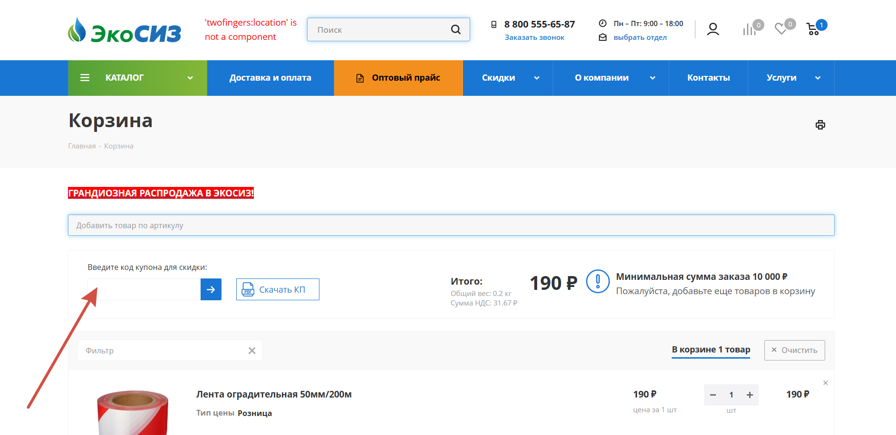The image size is (896, 435).
Task: Increase item quantity with plus
Action: 750,395
